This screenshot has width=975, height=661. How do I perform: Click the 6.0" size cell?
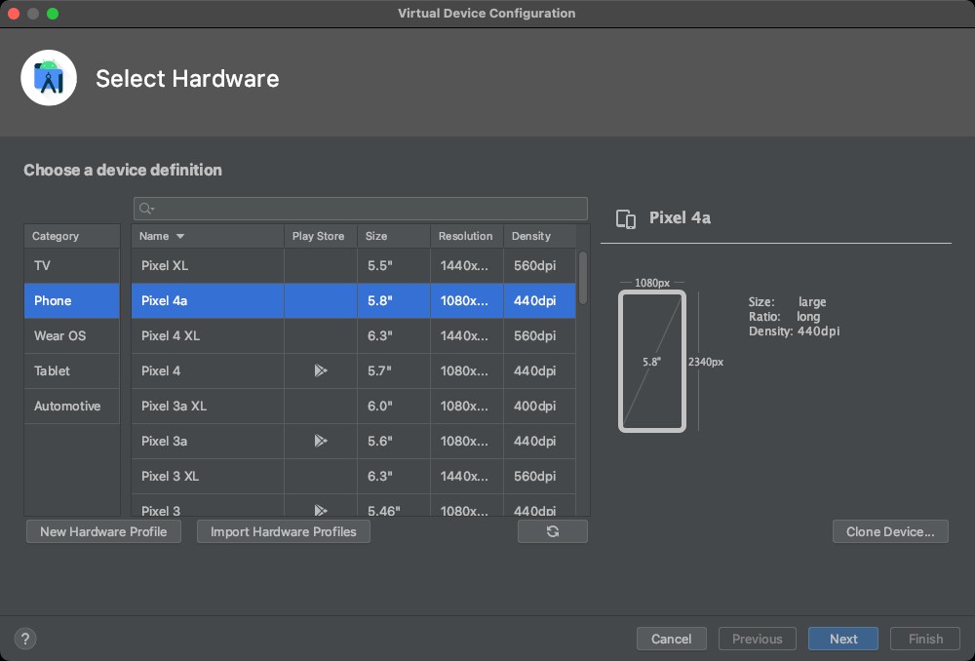[x=394, y=406]
